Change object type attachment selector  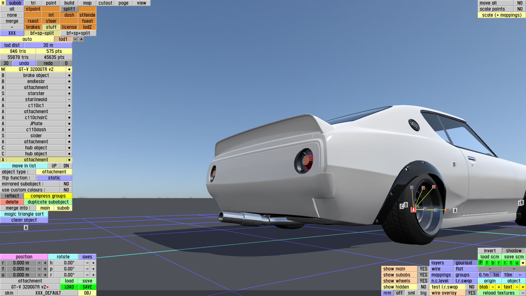point(54,172)
